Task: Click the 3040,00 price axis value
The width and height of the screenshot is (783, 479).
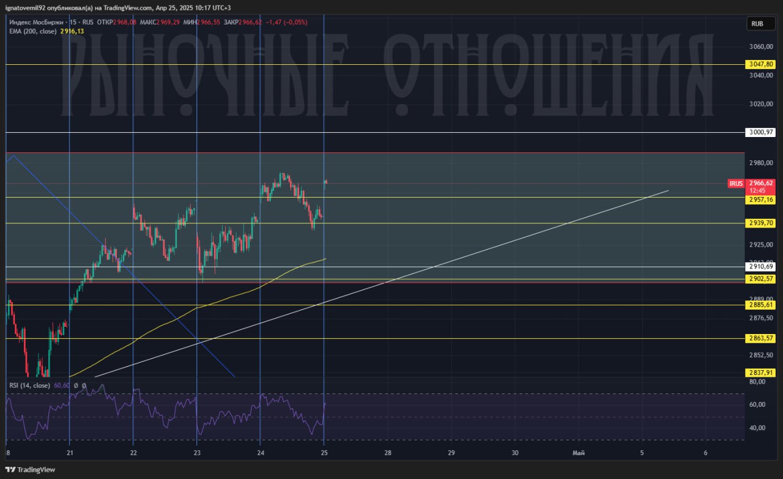Action: (761, 75)
